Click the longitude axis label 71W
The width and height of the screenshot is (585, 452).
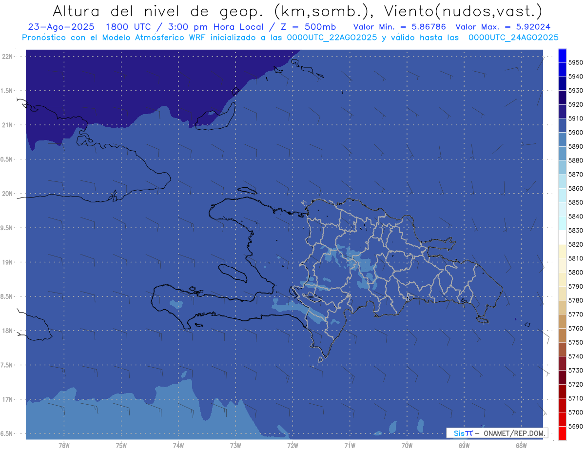(x=350, y=445)
